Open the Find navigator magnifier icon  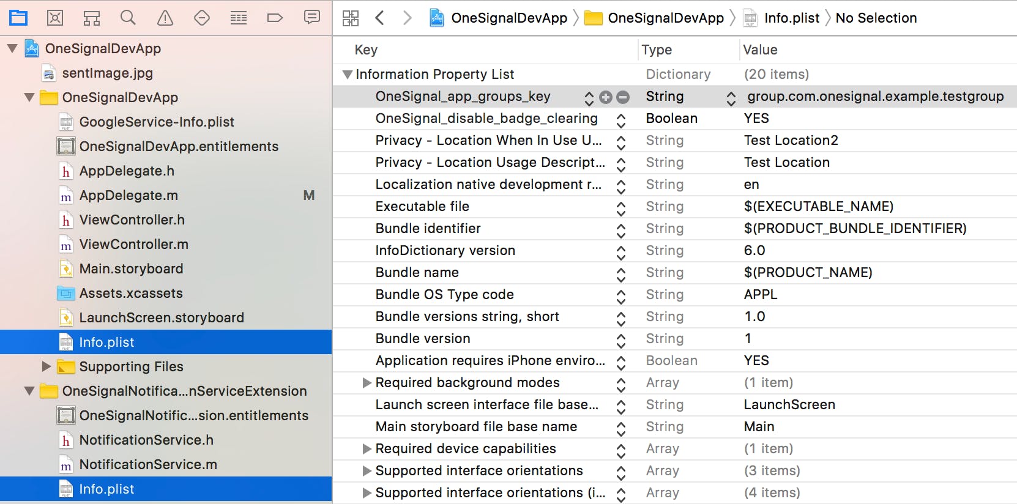(128, 18)
